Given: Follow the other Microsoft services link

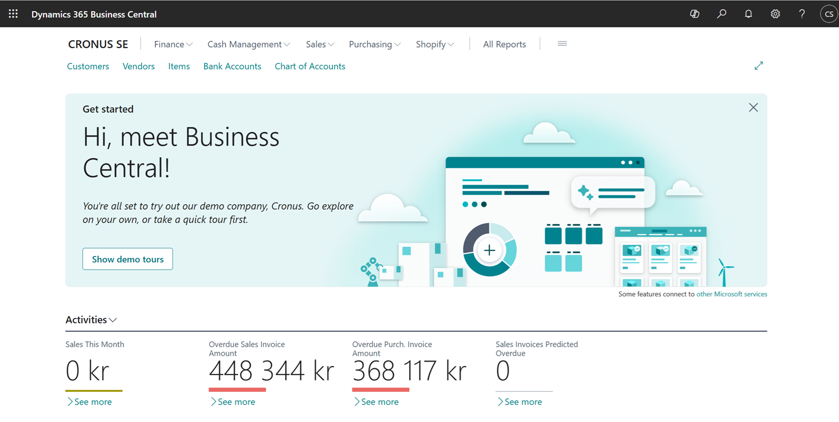Looking at the screenshot, I should (731, 294).
